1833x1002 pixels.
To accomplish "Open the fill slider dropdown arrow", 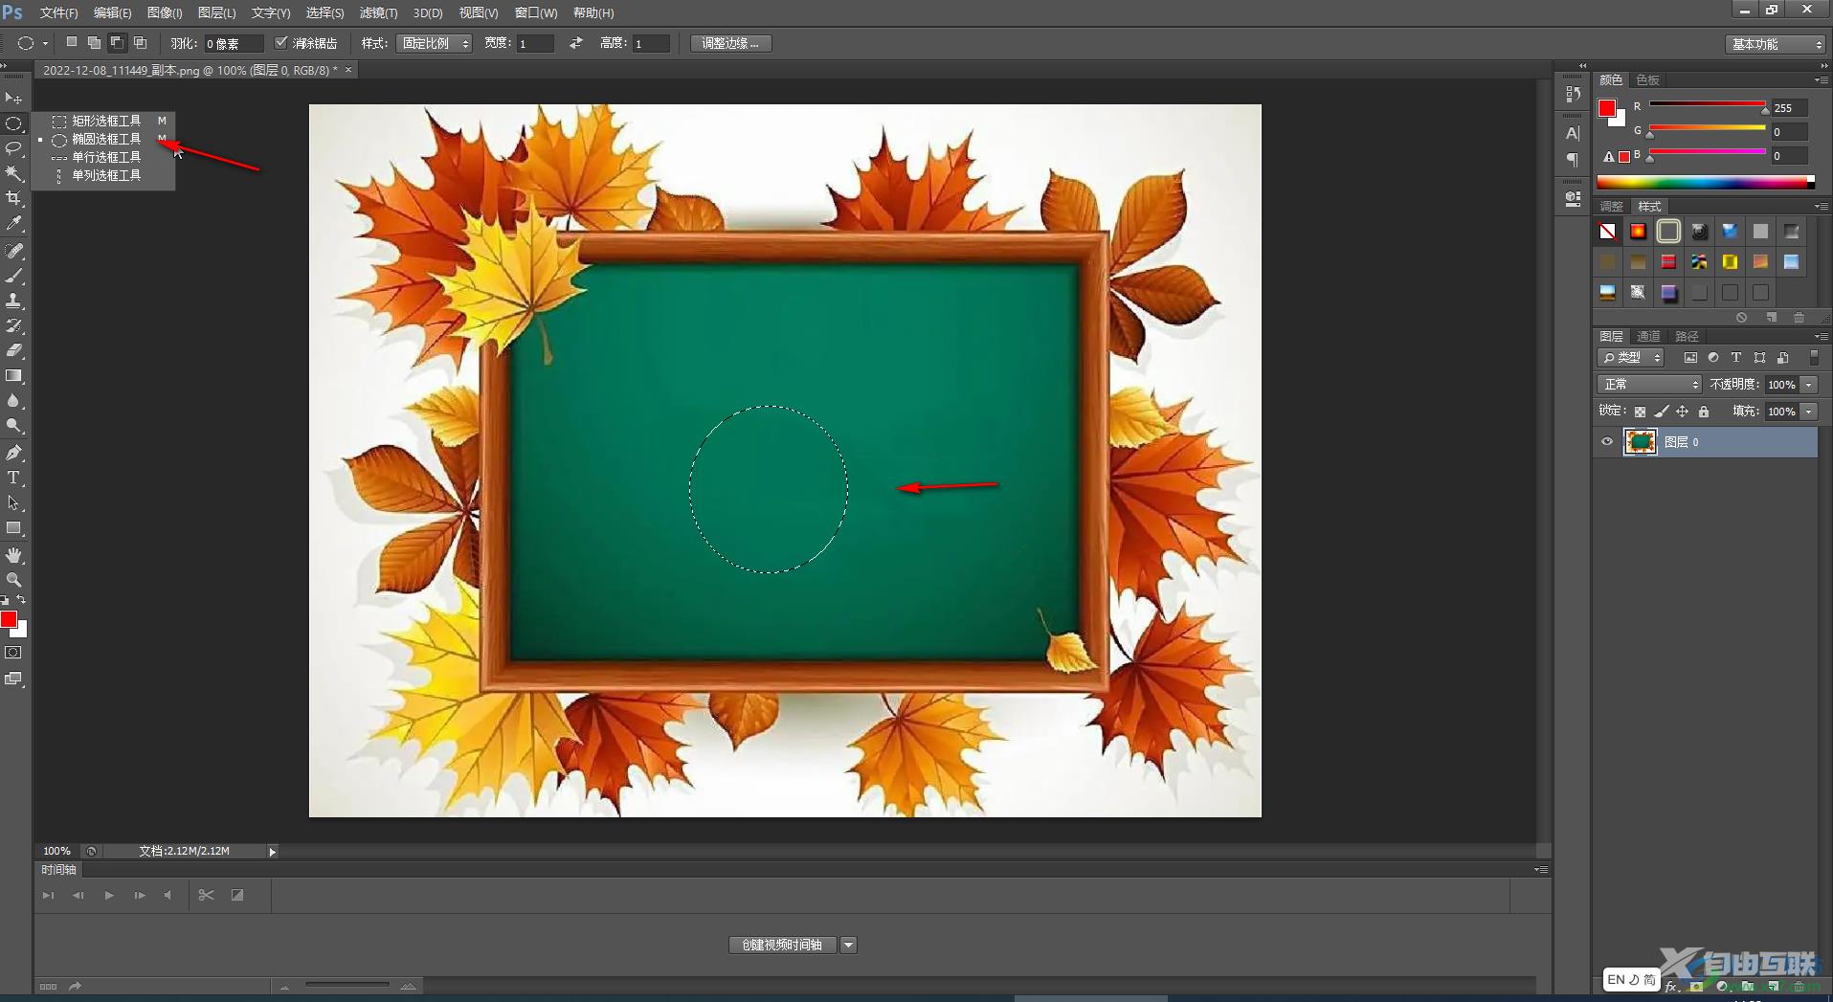I will click(x=1809, y=412).
